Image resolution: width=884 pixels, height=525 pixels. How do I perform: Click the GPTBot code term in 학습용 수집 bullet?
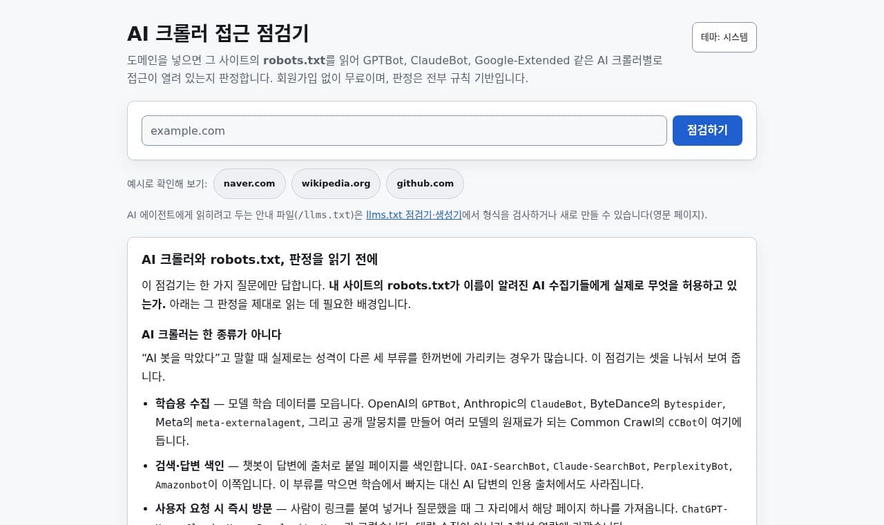[439, 404]
